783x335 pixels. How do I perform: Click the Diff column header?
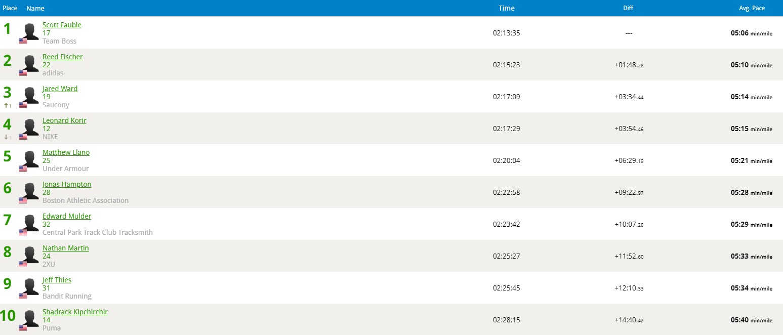[x=628, y=8]
